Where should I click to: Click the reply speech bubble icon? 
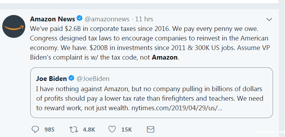[36, 129]
